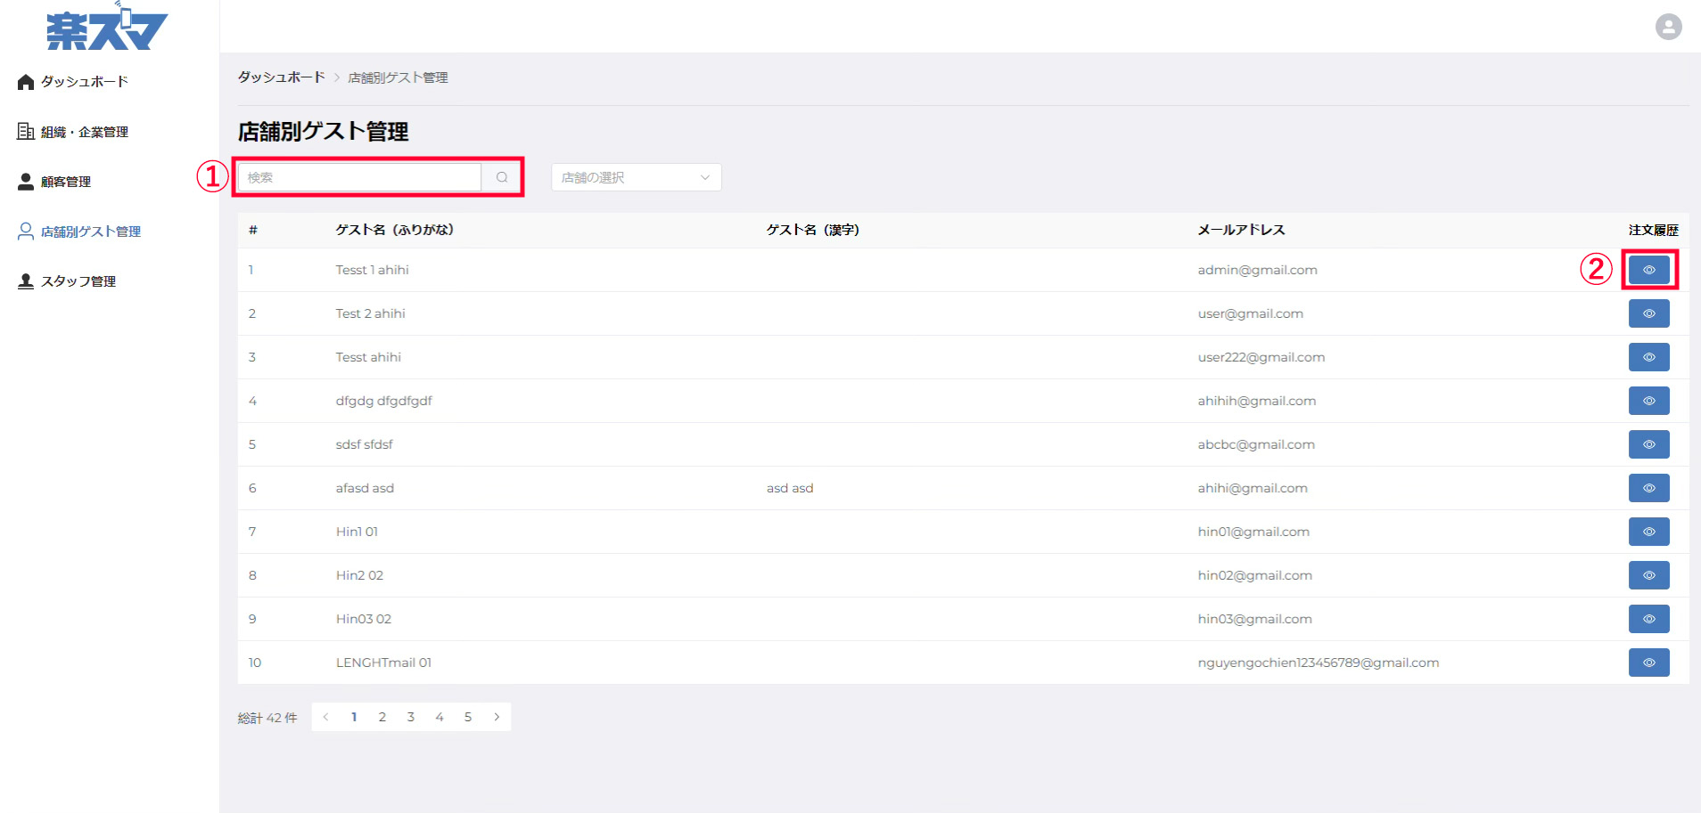This screenshot has height=813, width=1701.
Task: Open ダッシュボード in the sidebar
Action: (x=84, y=82)
